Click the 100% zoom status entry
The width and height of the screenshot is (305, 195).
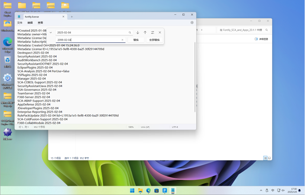pyautogui.click(x=131, y=127)
